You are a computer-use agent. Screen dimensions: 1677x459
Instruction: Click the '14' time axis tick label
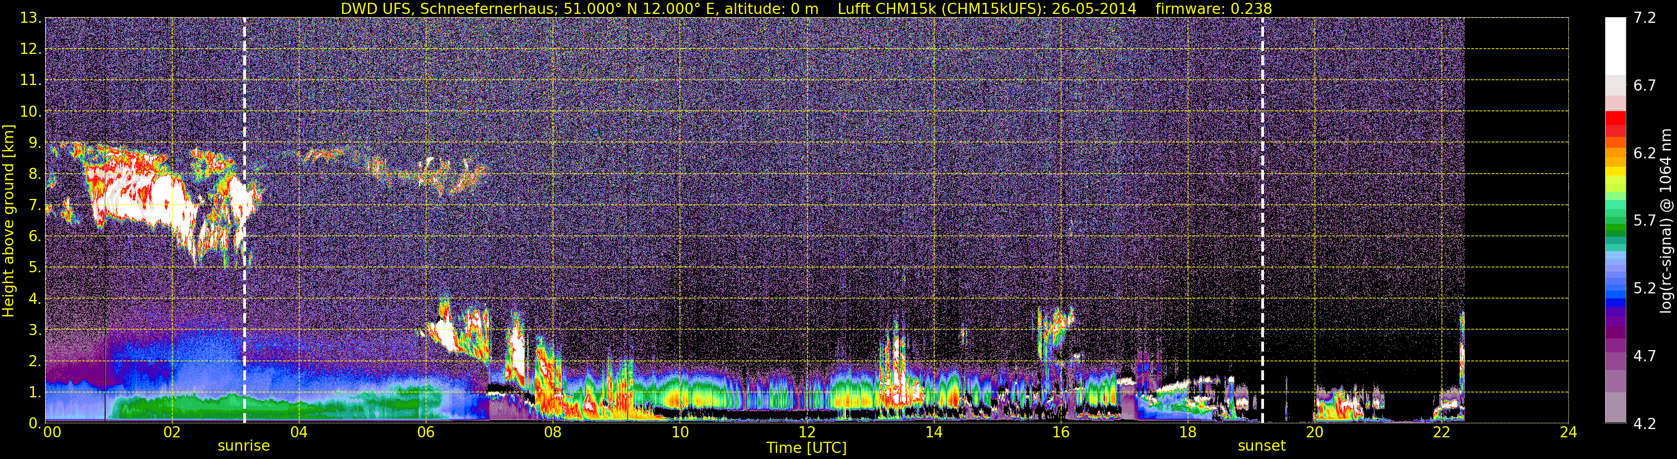pos(933,432)
